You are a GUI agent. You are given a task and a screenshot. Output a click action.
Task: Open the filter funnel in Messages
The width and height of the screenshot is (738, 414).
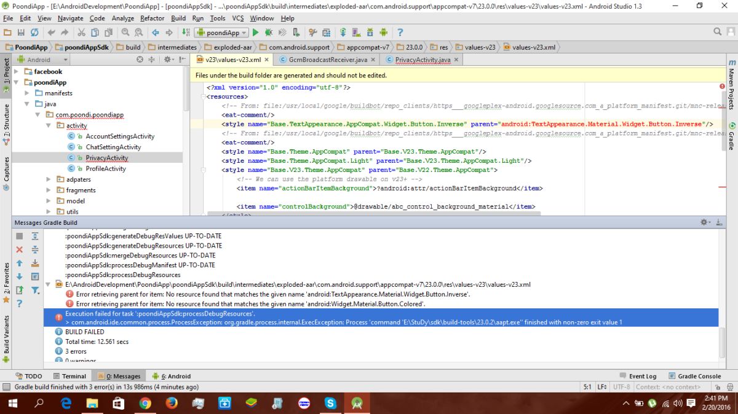[36, 290]
